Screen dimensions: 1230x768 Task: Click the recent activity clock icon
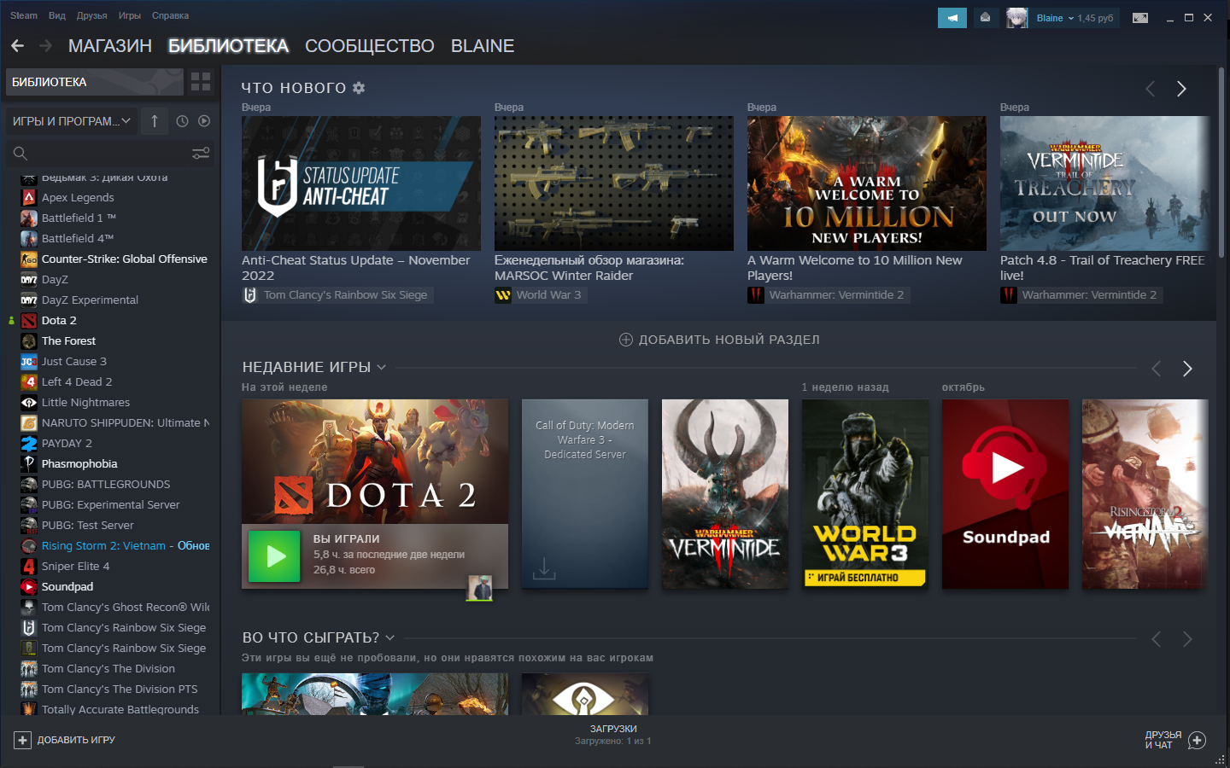tap(182, 121)
